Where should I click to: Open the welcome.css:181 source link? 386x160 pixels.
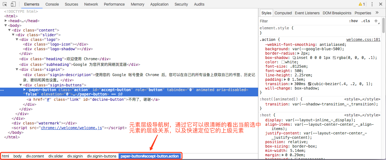(x=363, y=40)
